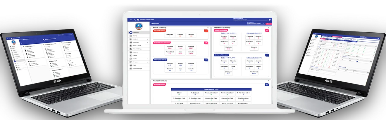Viewport: 386px width, 120px height.
Task: Click the Exam & Result sidebar icon
Action: 131,46
